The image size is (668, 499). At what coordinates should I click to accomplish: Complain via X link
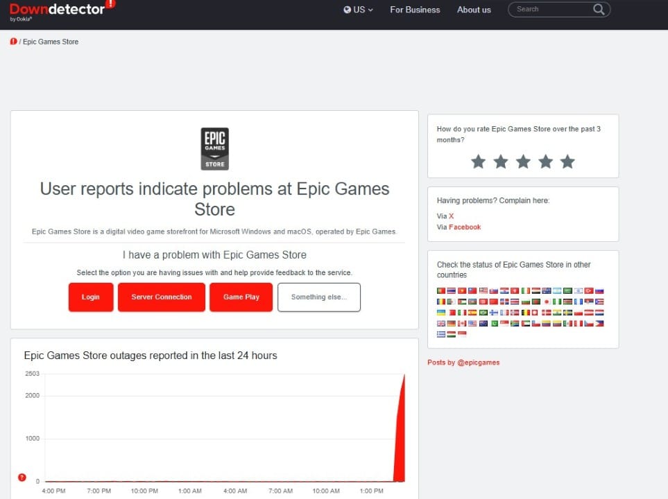coord(451,216)
